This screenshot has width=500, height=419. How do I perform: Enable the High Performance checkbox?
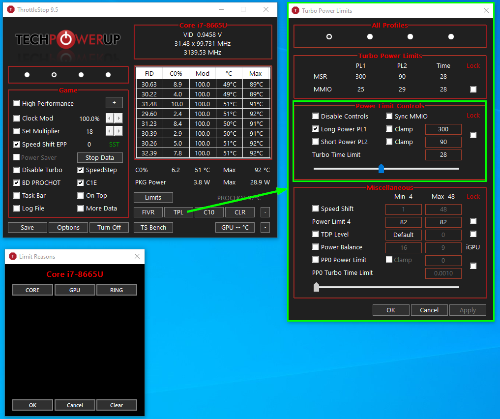pyautogui.click(x=17, y=103)
